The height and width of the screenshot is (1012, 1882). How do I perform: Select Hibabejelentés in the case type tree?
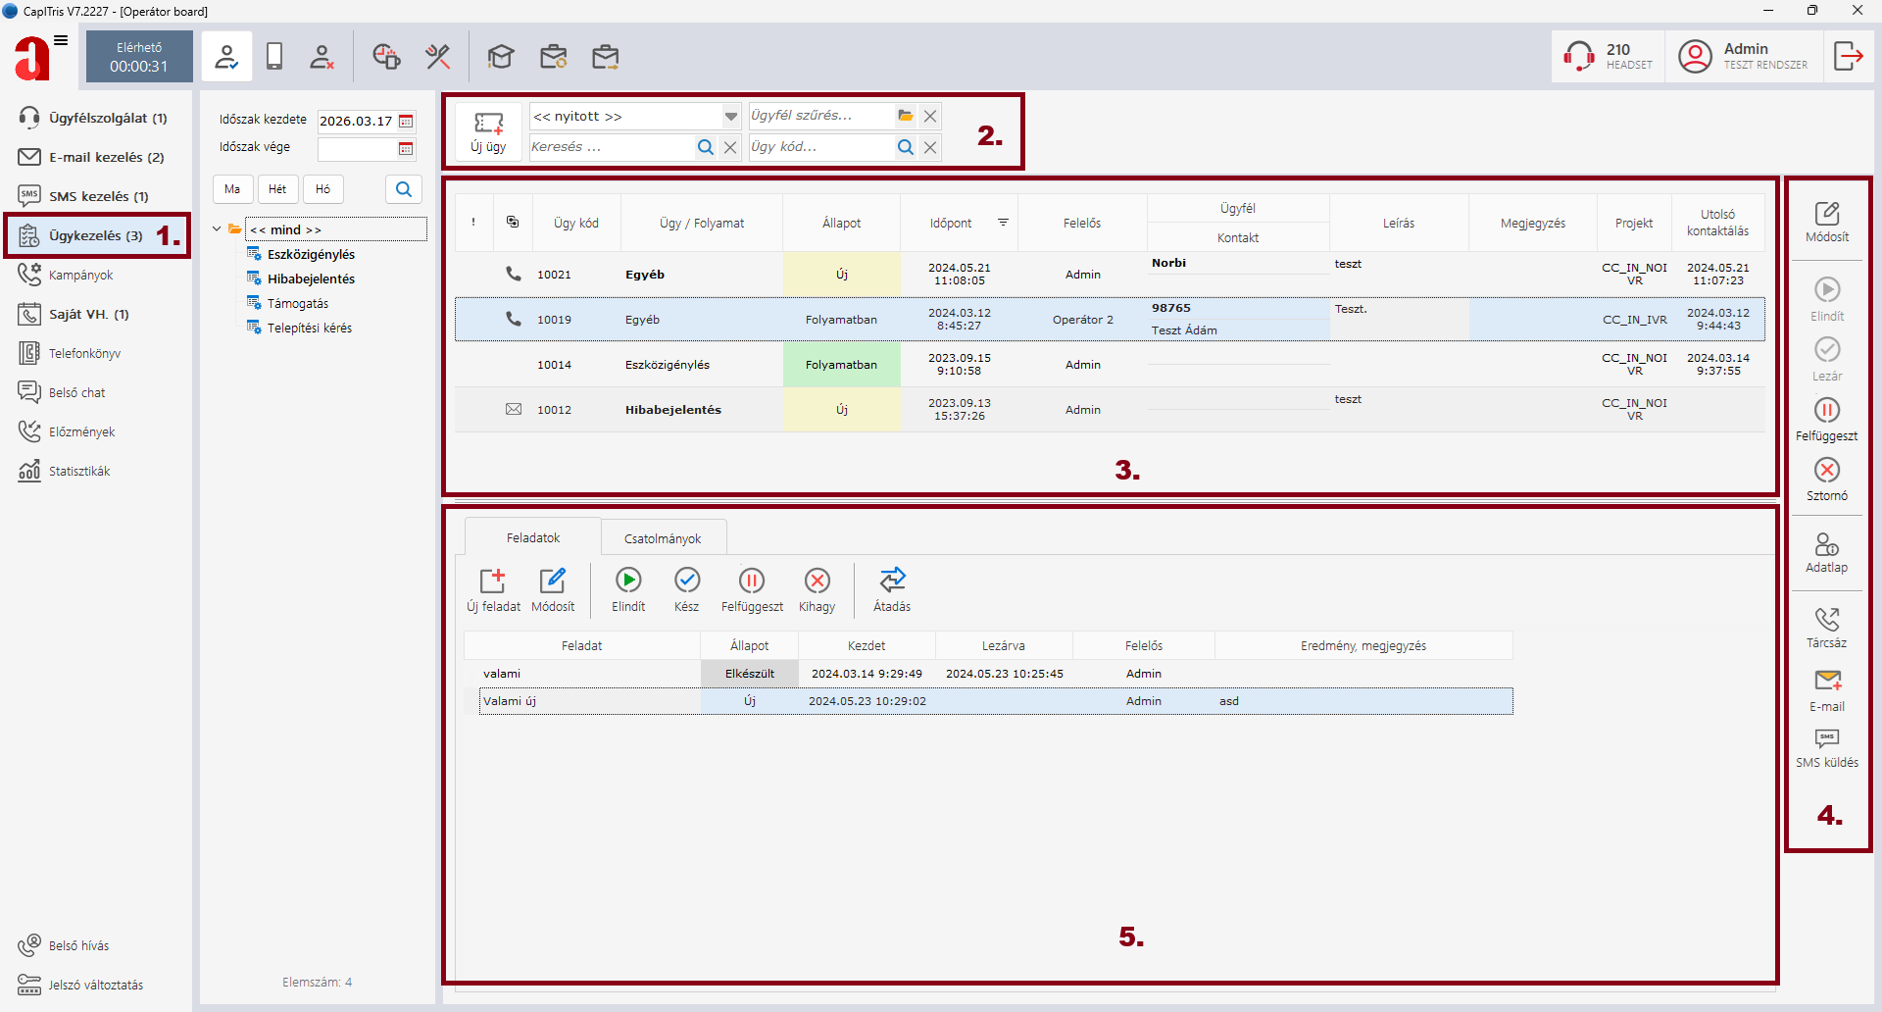311,278
